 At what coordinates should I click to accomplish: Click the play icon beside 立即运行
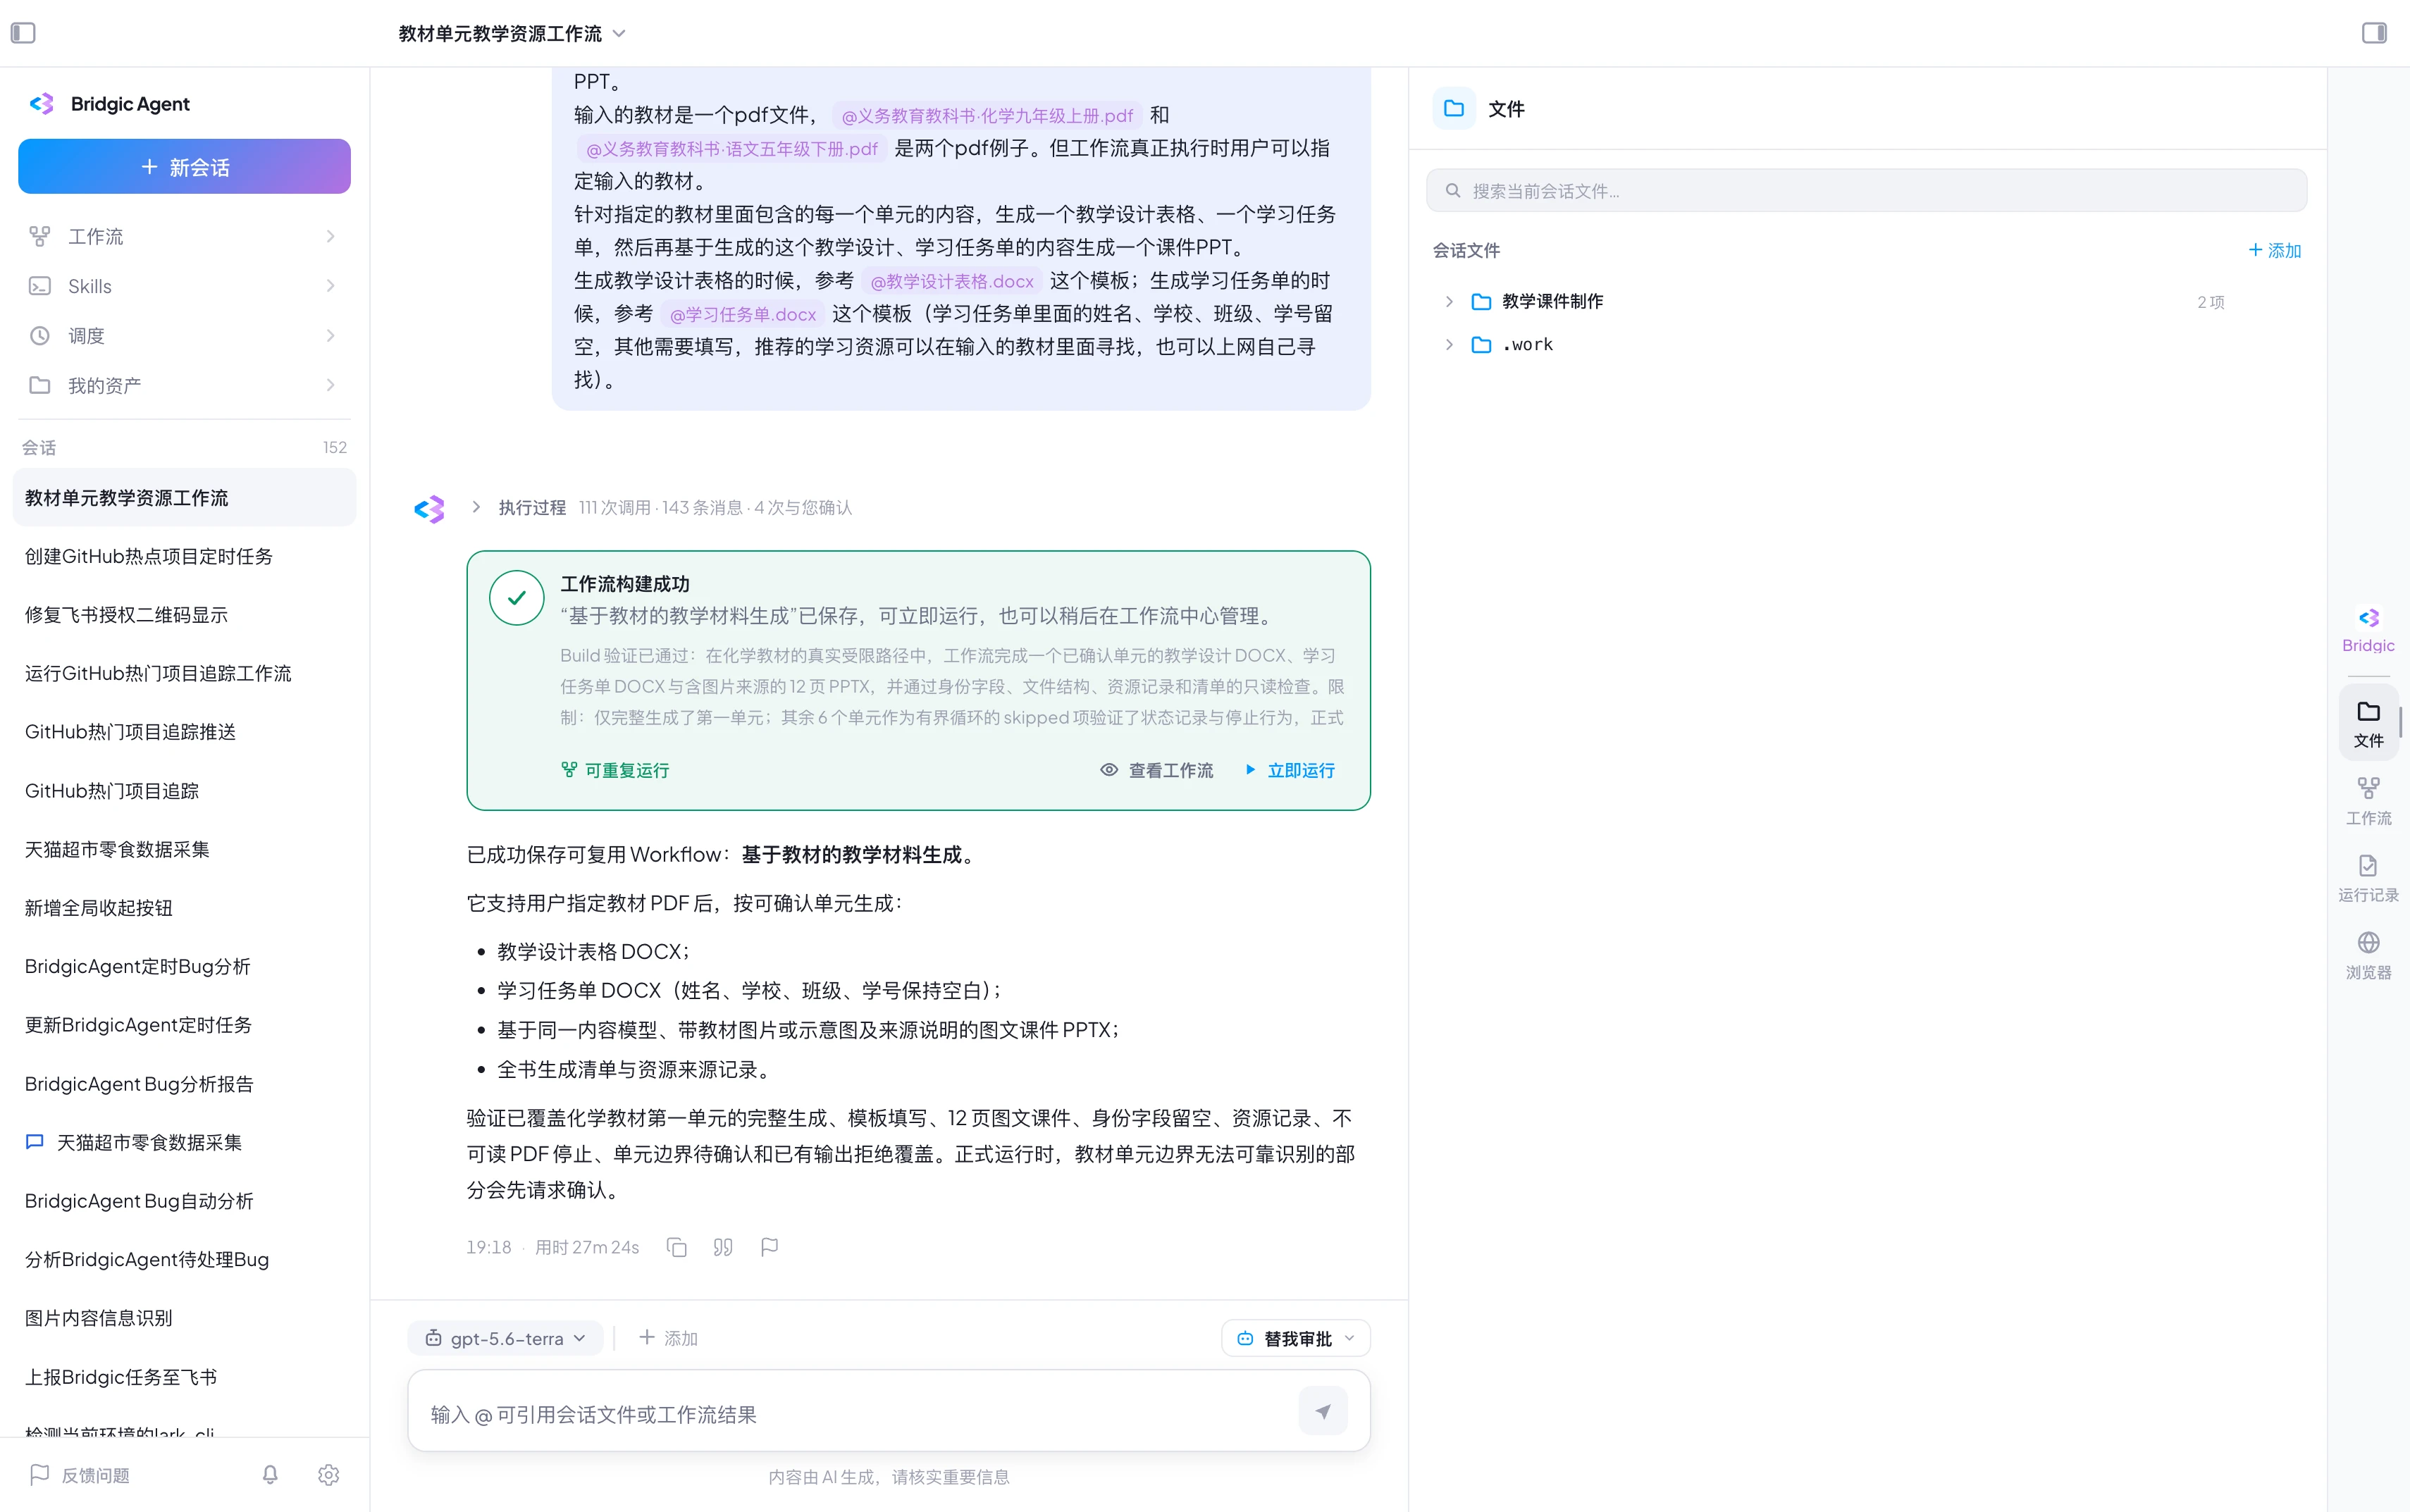point(1250,769)
